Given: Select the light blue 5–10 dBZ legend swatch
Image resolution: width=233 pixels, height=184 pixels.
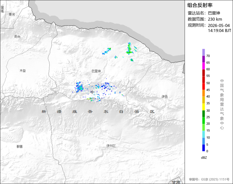Looking at the screenshot, I should tap(203, 141).
